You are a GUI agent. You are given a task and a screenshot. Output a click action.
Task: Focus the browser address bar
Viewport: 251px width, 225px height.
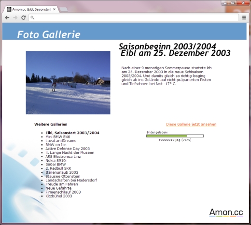pos(134,17)
